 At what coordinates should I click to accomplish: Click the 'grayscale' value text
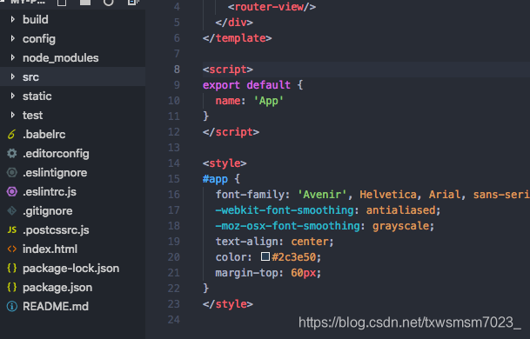pos(400,226)
